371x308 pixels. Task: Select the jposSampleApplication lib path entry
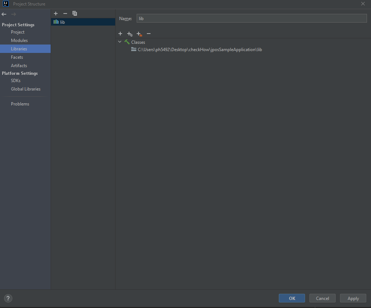click(199, 50)
